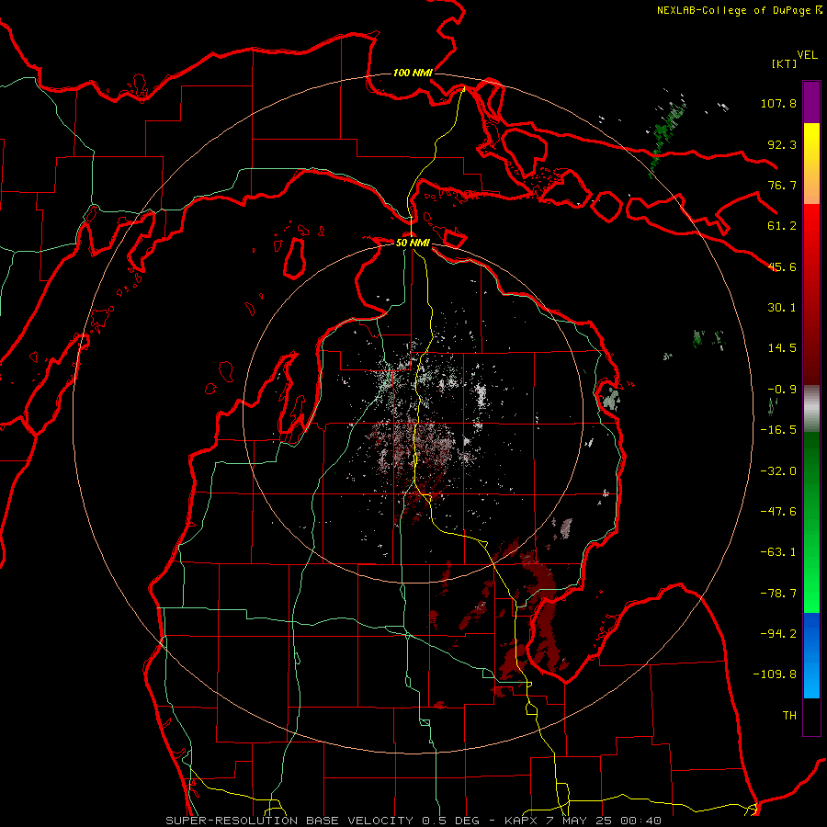This screenshot has height=827, width=827.
Task: Click the 76.7 velocity scale value
Action: pyautogui.click(x=782, y=185)
